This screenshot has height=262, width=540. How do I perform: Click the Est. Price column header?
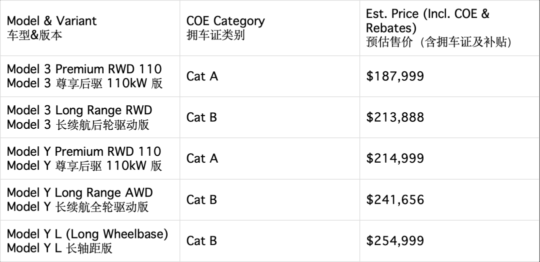(427, 21)
